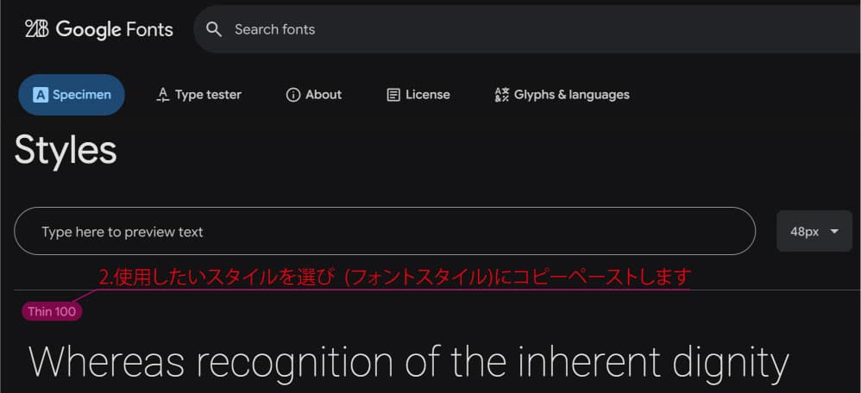Image resolution: width=861 pixels, height=393 pixels.
Task: Select the Thin 100 style badge
Action: tap(52, 311)
